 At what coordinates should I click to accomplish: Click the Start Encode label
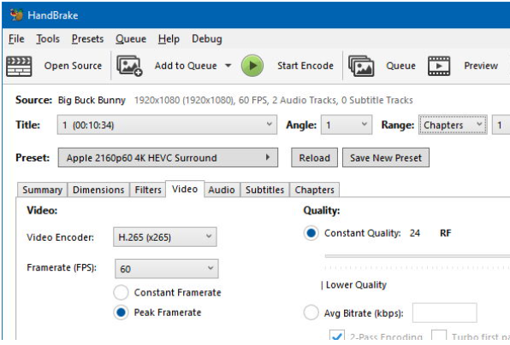pyautogui.click(x=305, y=66)
